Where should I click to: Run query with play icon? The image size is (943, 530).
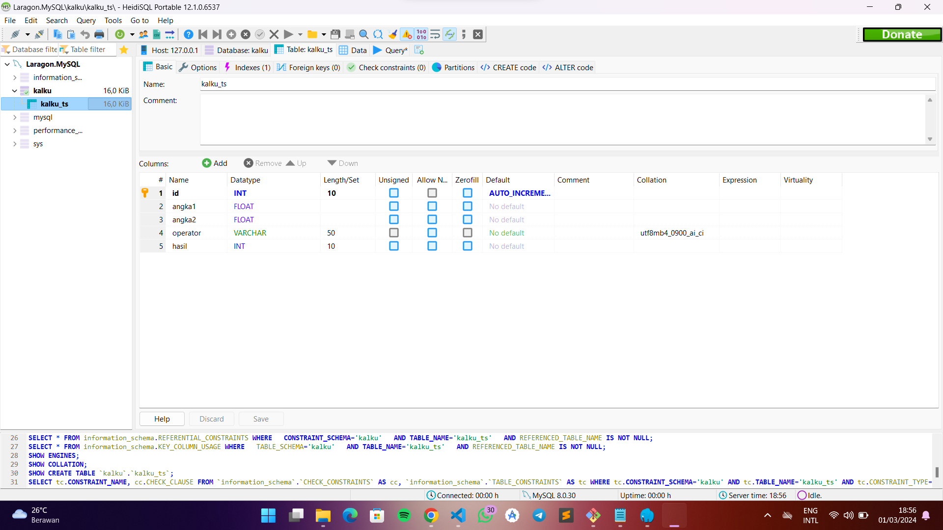point(288,34)
